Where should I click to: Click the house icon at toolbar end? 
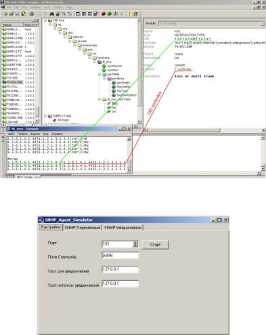coord(135,14)
